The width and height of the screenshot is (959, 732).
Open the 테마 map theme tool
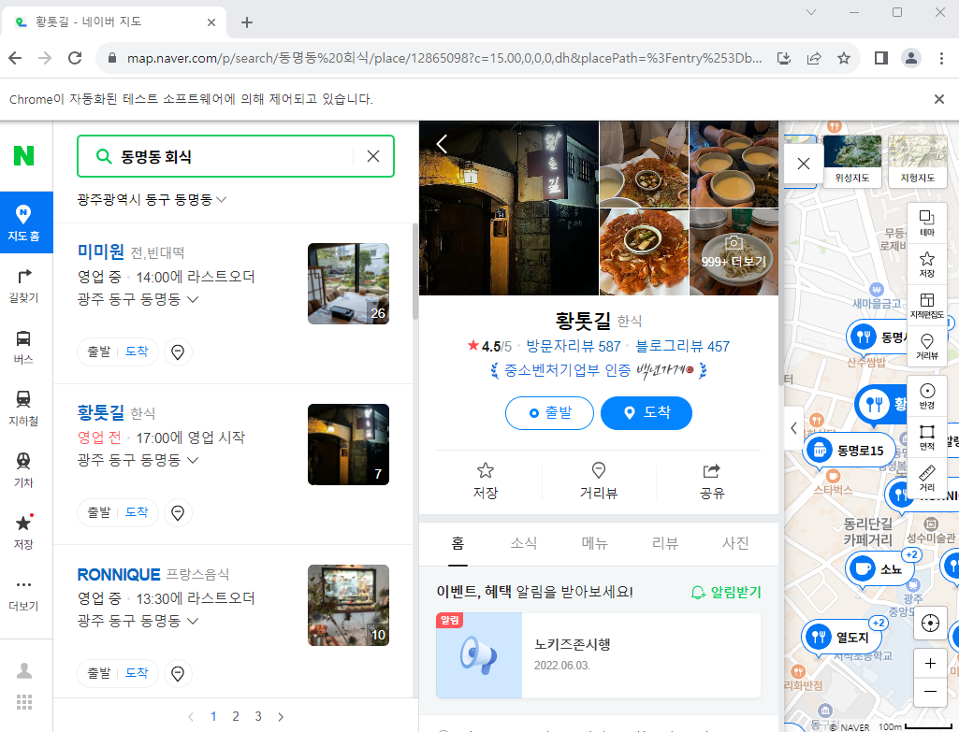(x=927, y=222)
